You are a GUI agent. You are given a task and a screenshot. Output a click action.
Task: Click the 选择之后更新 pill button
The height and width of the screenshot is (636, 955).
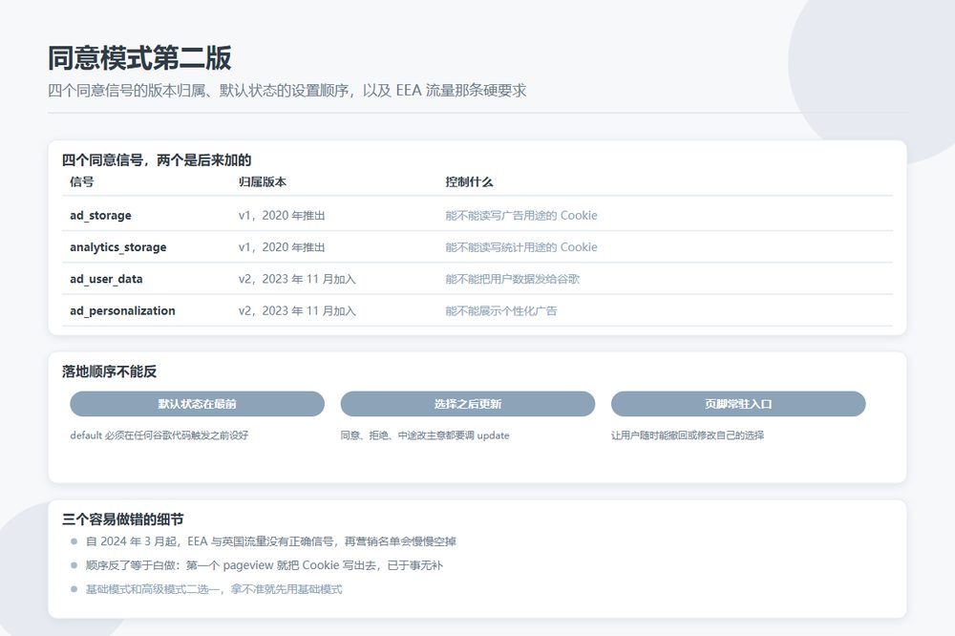pyautogui.click(x=467, y=404)
